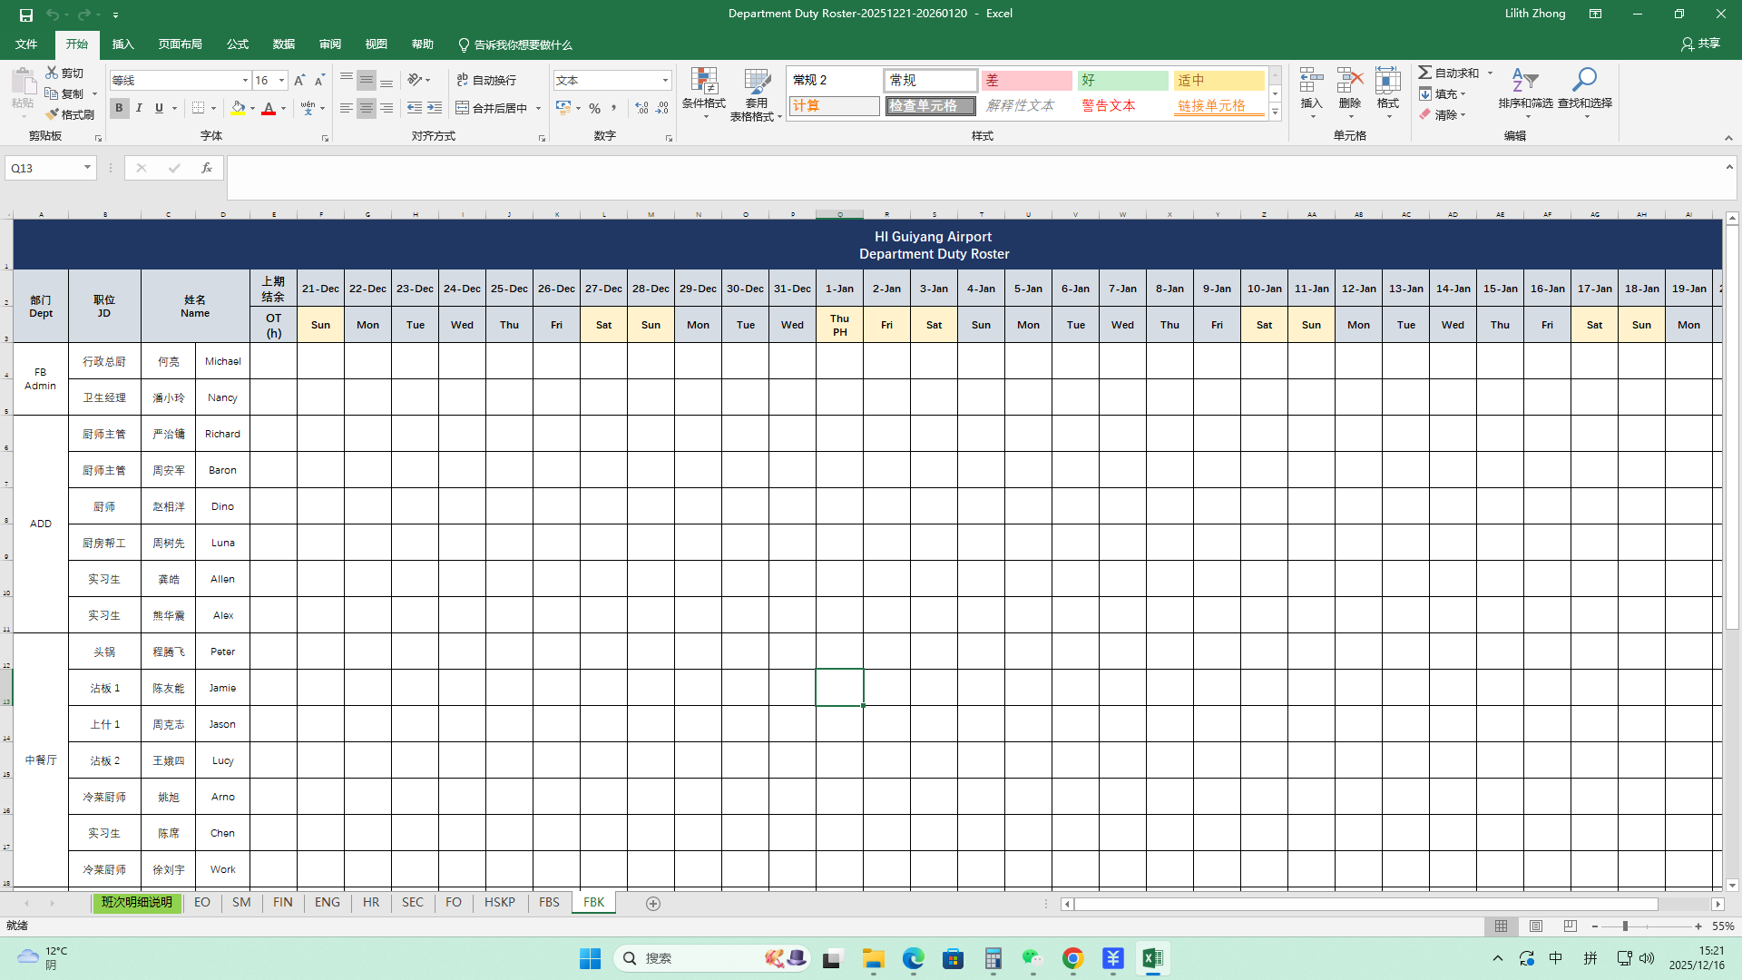The height and width of the screenshot is (980, 1742).
Task: Expand the number format combo box
Action: (665, 81)
